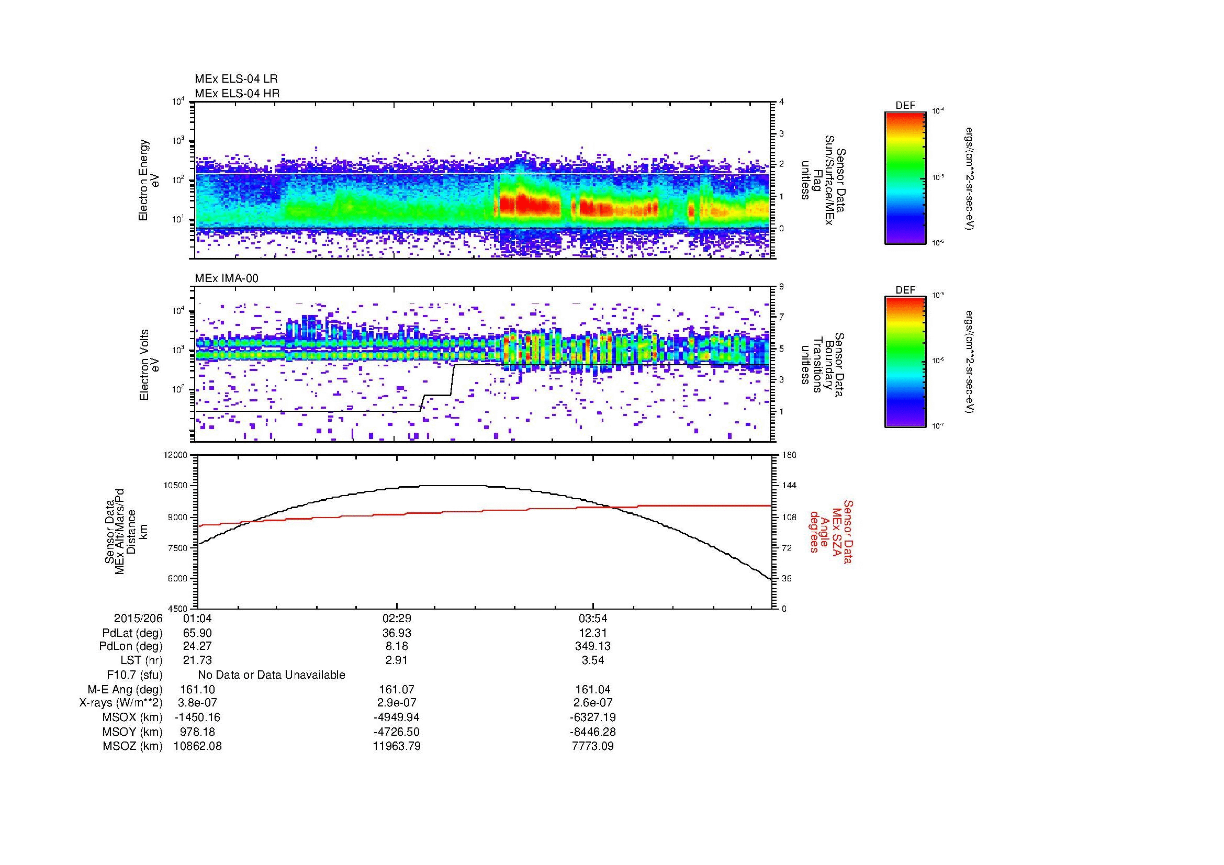Click the time tick label '02:29'

point(397,618)
